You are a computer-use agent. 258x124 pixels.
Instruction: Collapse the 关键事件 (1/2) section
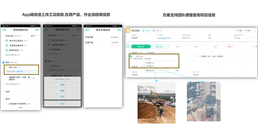129,53
